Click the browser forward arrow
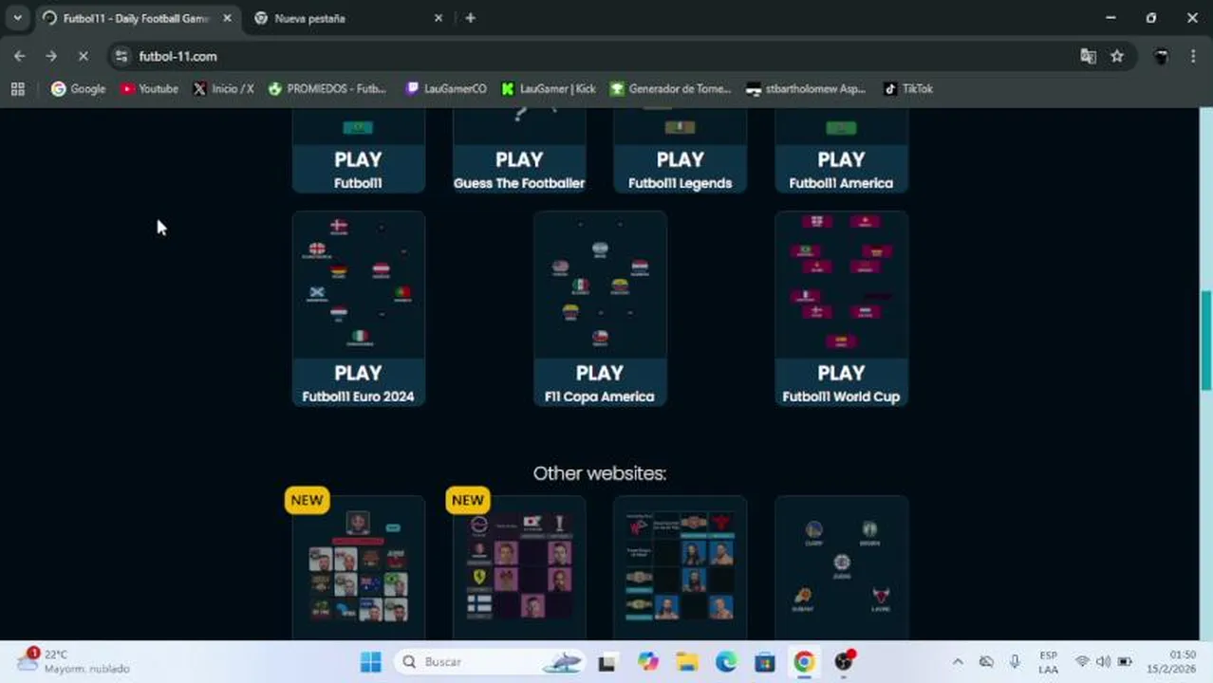 click(x=51, y=56)
